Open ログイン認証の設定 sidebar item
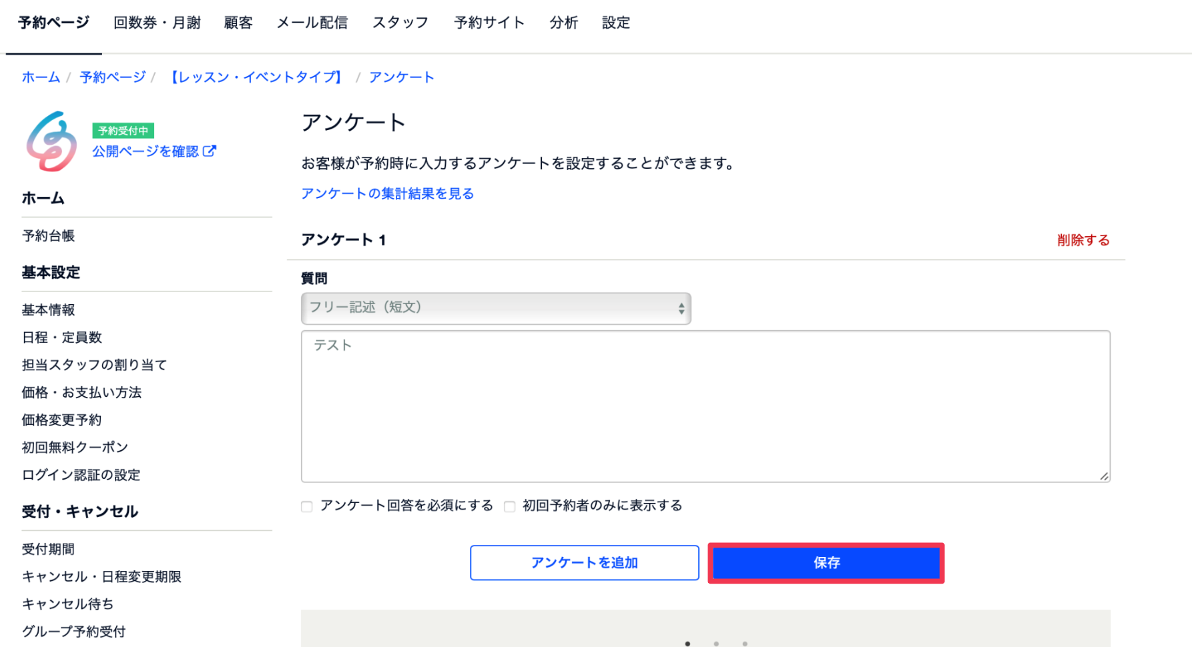 (x=81, y=475)
